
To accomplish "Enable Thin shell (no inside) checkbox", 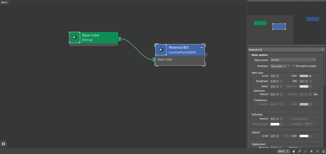I will [293, 66].
